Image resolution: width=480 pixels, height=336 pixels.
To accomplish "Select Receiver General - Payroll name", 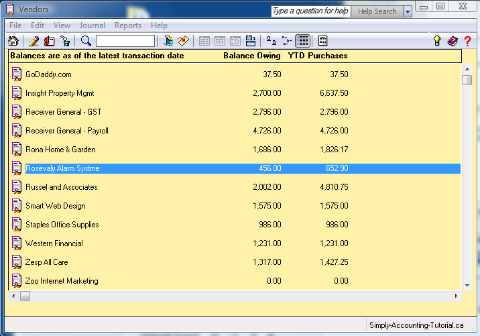I will point(67,131).
